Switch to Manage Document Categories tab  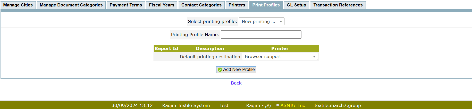pyautogui.click(x=71, y=5)
